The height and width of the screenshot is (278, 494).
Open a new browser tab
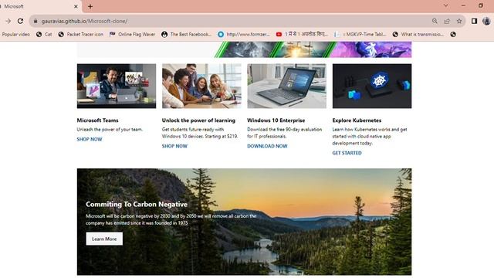(x=90, y=6)
